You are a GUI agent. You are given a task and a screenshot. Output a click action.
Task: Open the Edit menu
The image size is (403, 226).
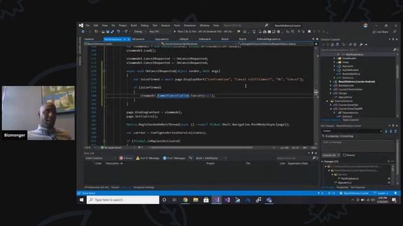[96, 25]
